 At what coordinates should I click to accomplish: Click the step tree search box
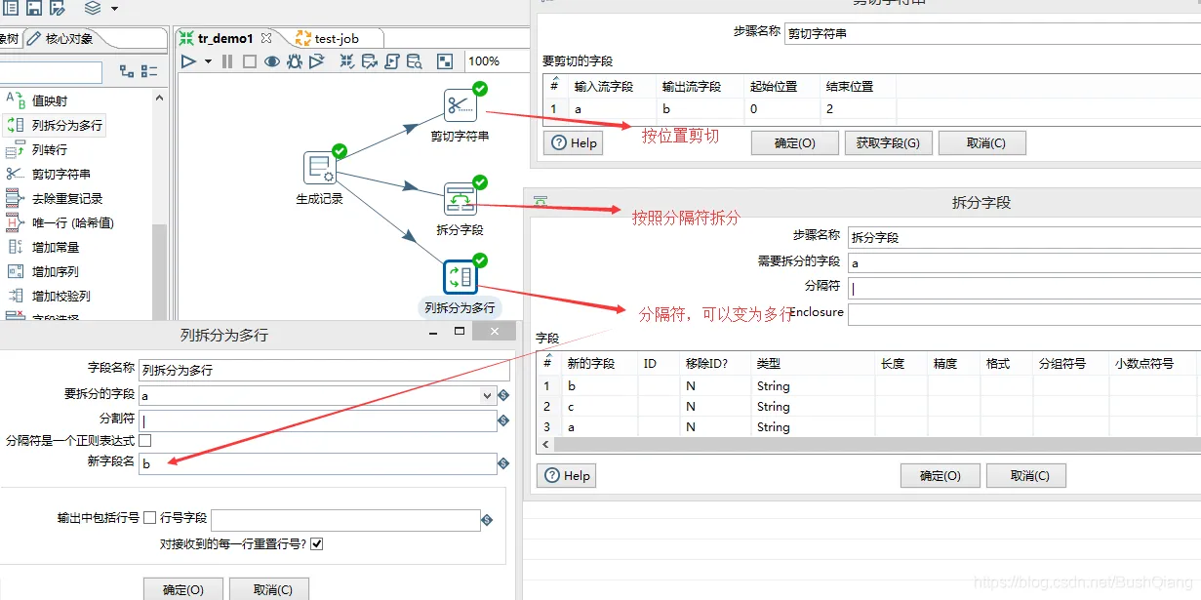[x=51, y=72]
